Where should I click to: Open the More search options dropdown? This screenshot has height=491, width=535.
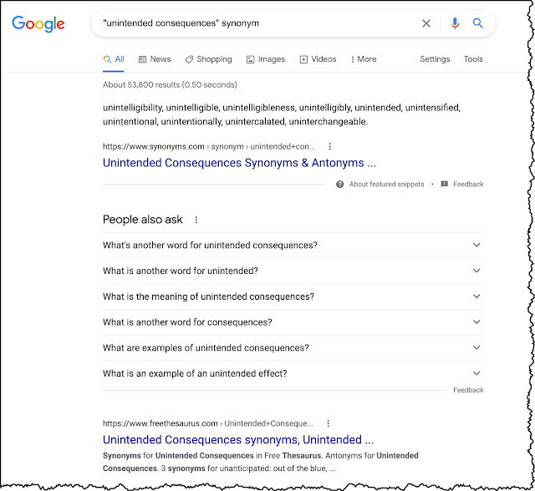[x=364, y=59]
